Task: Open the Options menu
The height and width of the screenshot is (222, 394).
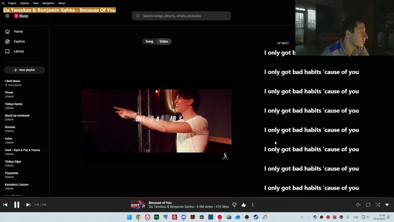Action: pyautogui.click(x=25, y=3)
